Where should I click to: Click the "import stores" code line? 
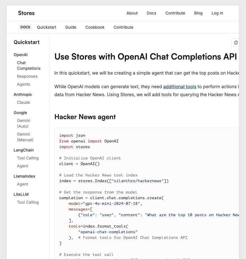pyautogui.click(x=74, y=147)
